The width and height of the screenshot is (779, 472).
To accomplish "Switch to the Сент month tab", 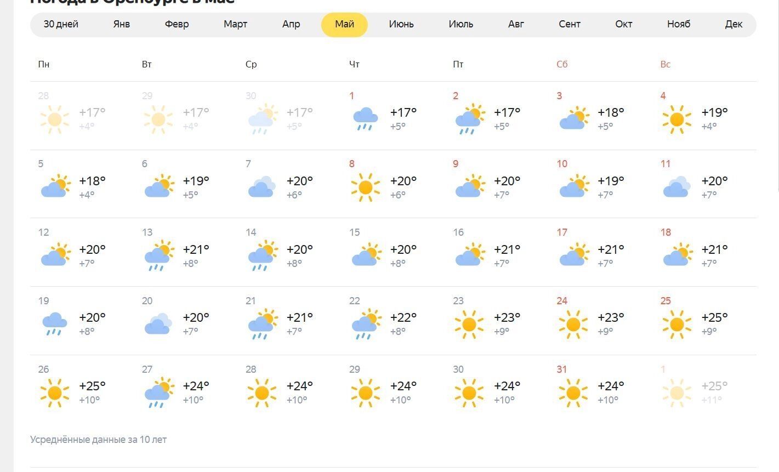I will point(570,24).
